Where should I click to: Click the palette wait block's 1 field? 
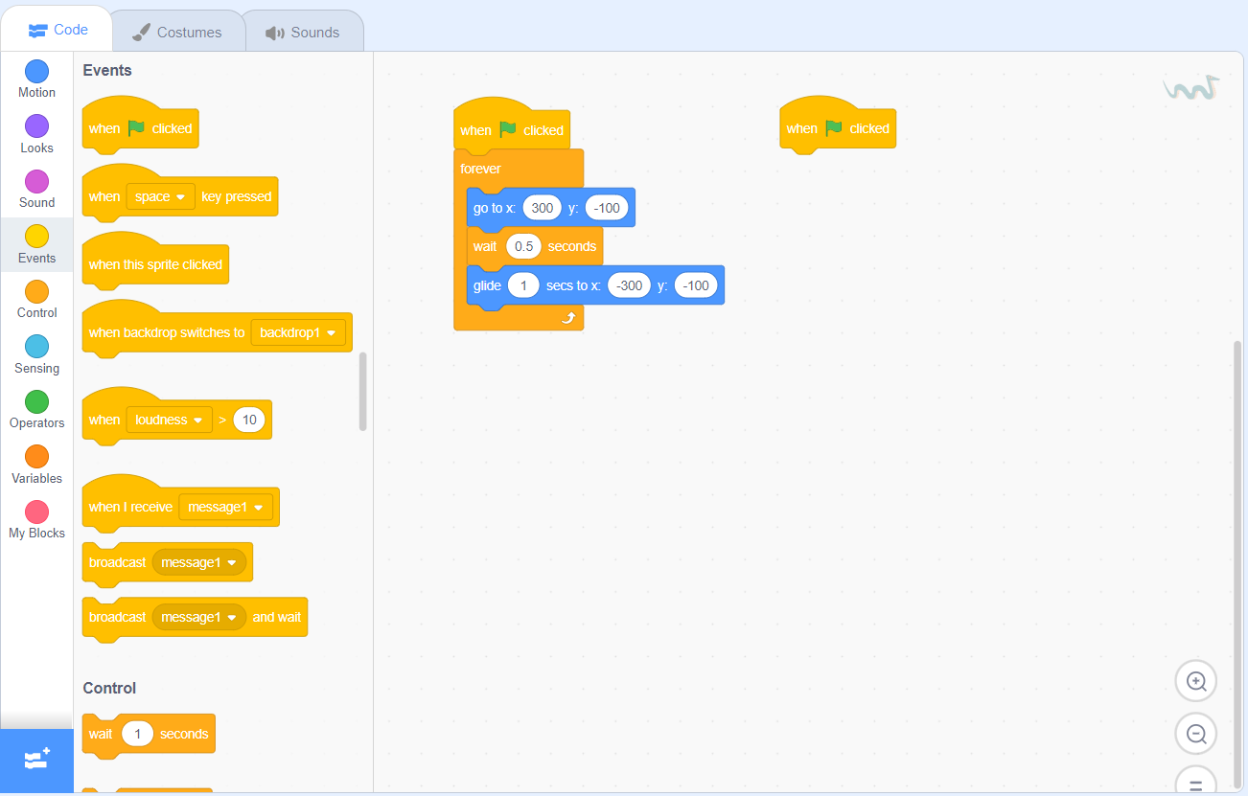138,734
